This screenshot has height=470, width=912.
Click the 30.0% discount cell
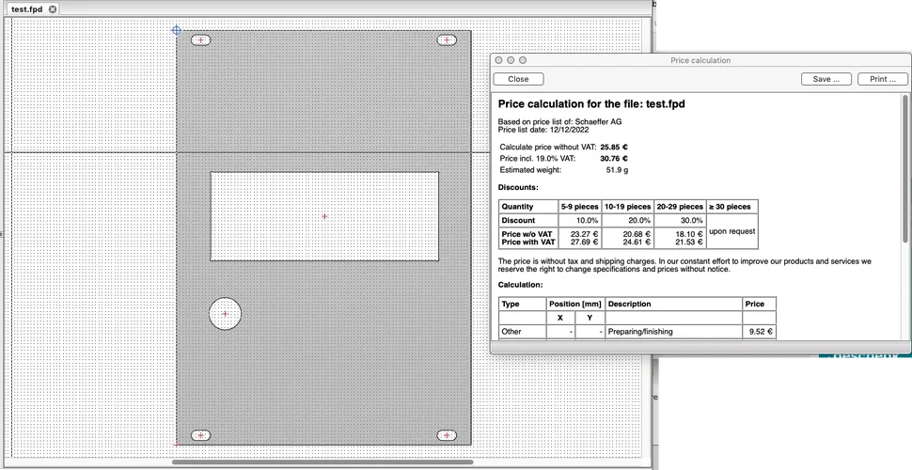pyautogui.click(x=679, y=220)
